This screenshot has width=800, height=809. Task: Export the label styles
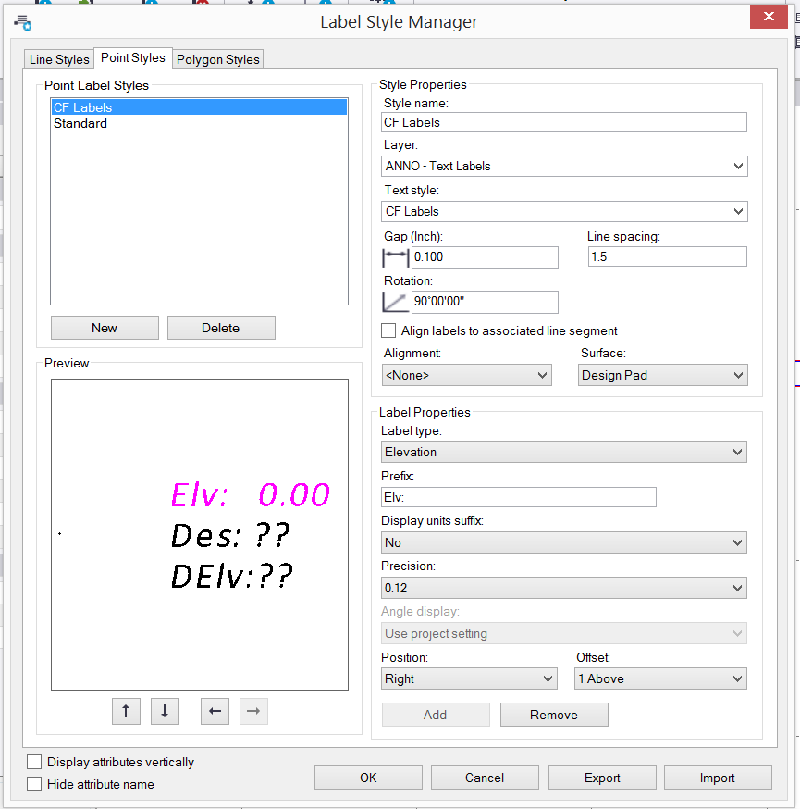tap(602, 777)
